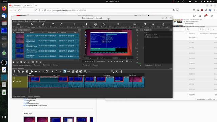Toggle scrub while dragging on the timeline
The height and width of the screenshot is (122, 217).
[x=69, y=72]
